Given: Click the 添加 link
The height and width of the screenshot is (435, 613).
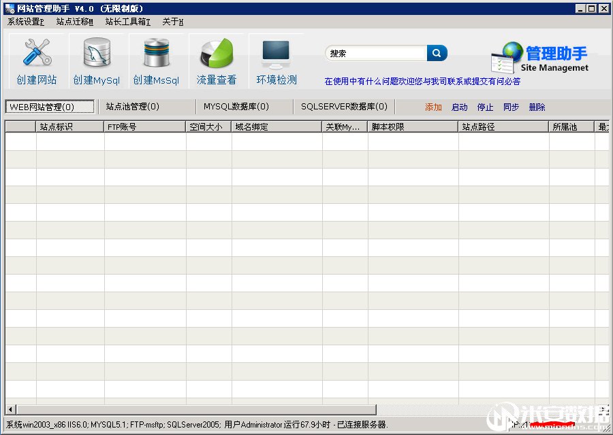Looking at the screenshot, I should 433,107.
